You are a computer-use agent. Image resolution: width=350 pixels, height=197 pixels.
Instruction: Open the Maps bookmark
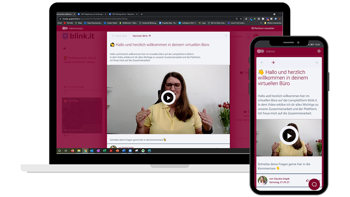coord(78,23)
